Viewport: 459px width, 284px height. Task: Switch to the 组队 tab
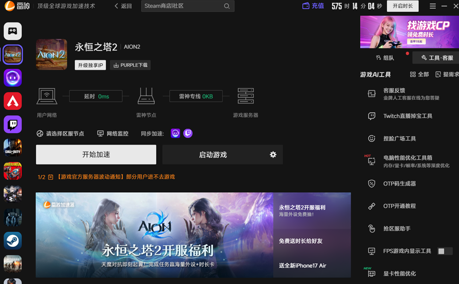tap(385, 58)
